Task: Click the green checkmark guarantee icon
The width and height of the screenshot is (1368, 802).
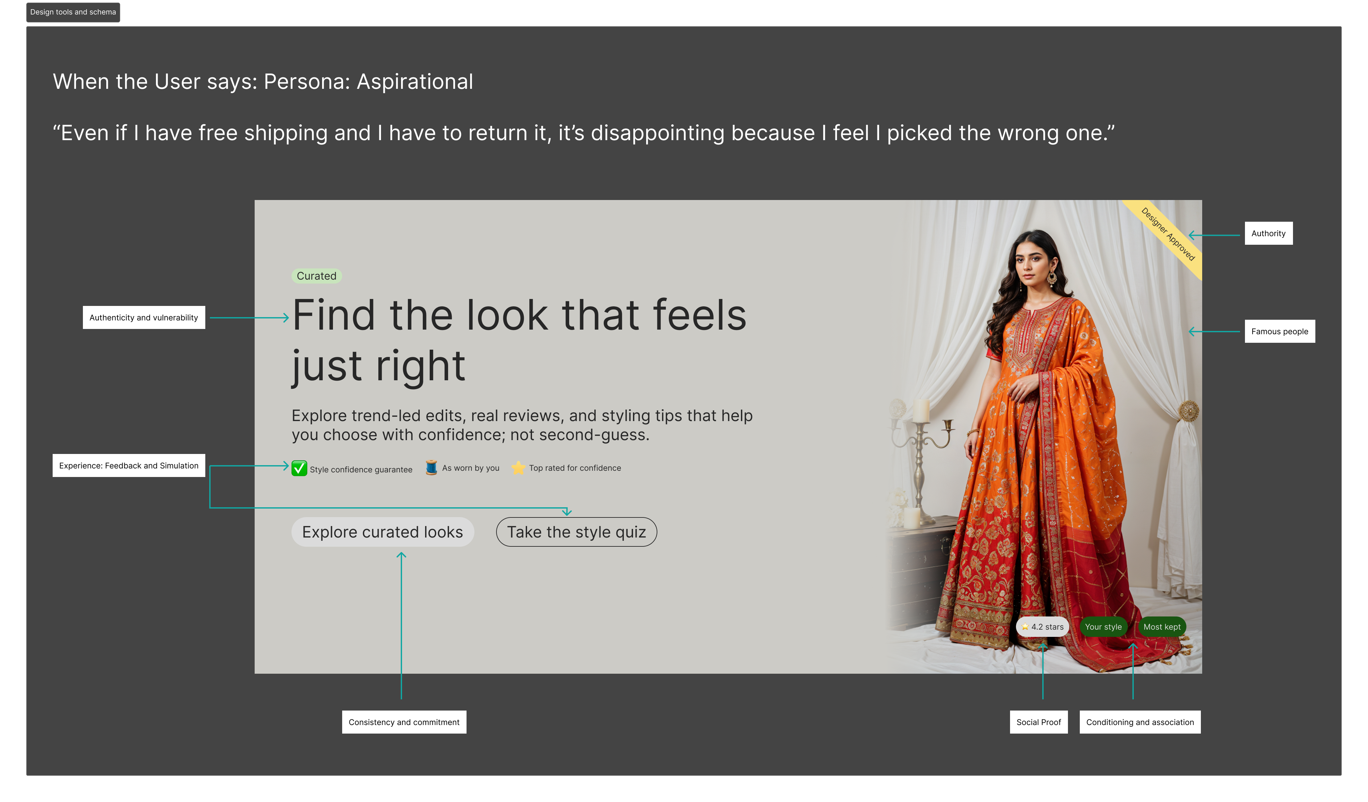Action: point(299,468)
